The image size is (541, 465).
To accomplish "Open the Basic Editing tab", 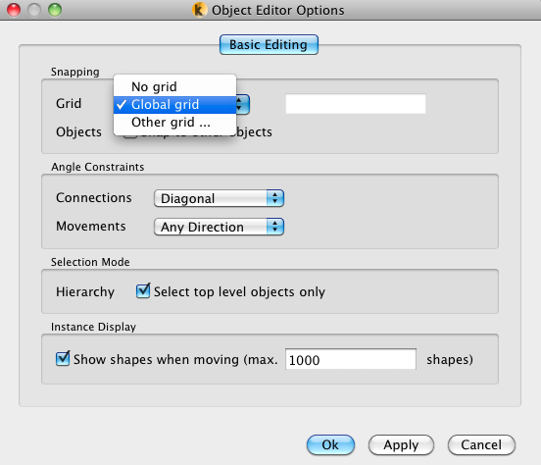I will [x=269, y=44].
